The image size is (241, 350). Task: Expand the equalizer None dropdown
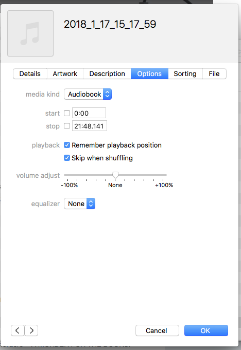80,204
